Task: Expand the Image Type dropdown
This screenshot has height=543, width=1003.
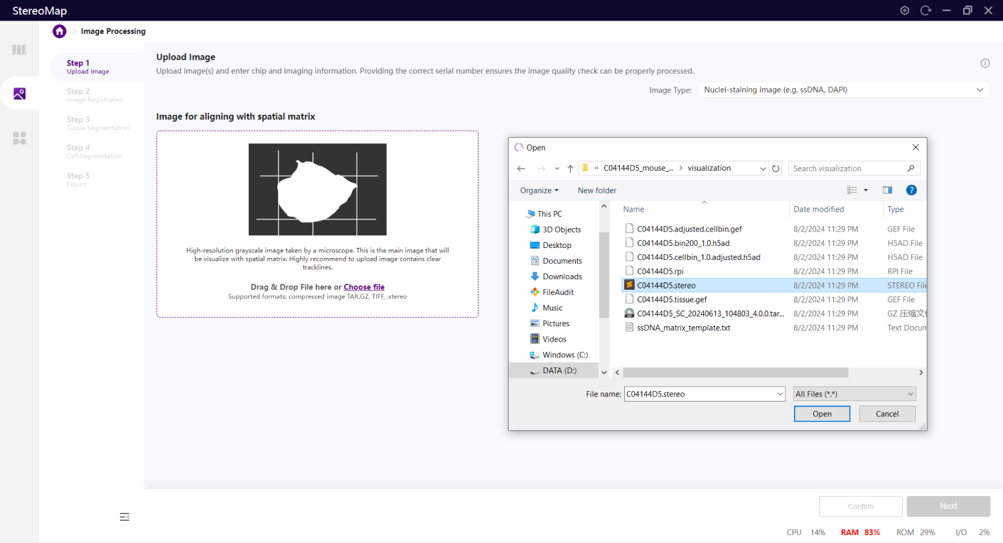Action: pyautogui.click(x=843, y=90)
